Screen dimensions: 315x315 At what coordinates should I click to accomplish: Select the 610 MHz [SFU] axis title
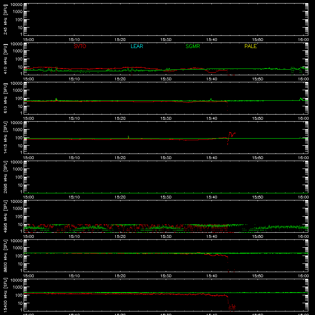(x=6, y=98)
